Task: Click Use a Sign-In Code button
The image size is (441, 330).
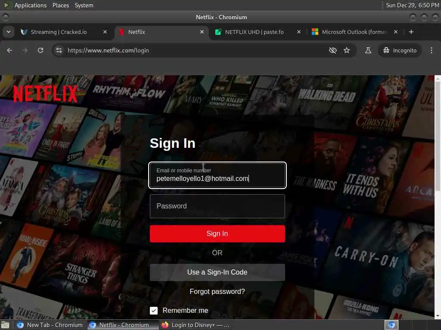Action: click(217, 272)
